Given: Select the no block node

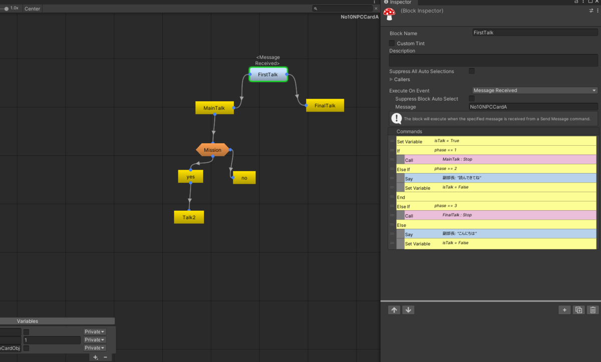Looking at the screenshot, I should pos(244,177).
